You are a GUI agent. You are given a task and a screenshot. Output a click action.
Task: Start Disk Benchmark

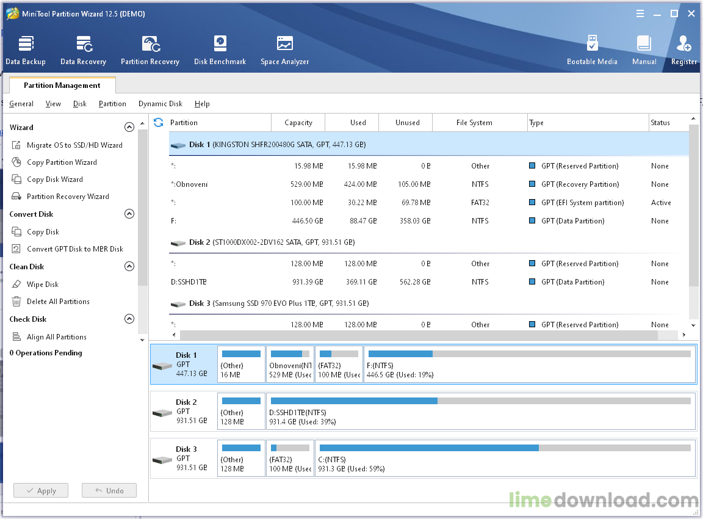tap(220, 50)
